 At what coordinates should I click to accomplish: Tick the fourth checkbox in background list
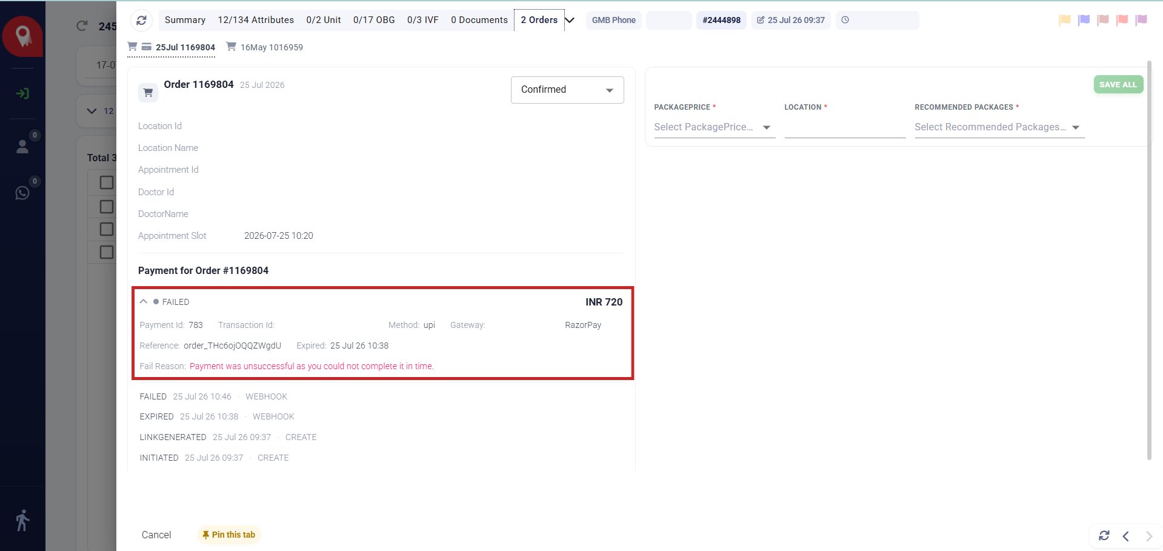coord(107,252)
